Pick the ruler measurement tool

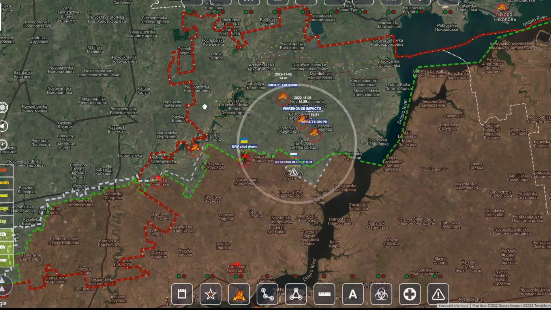[324, 294]
